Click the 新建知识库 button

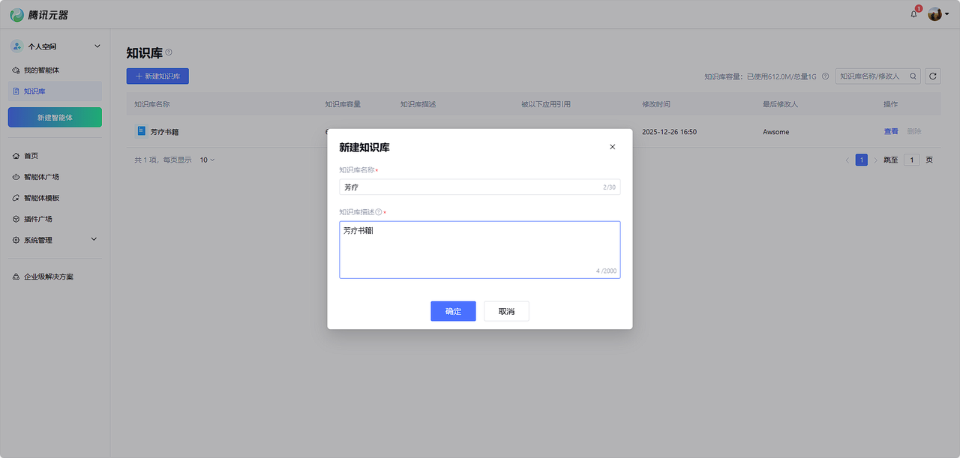[x=157, y=76]
